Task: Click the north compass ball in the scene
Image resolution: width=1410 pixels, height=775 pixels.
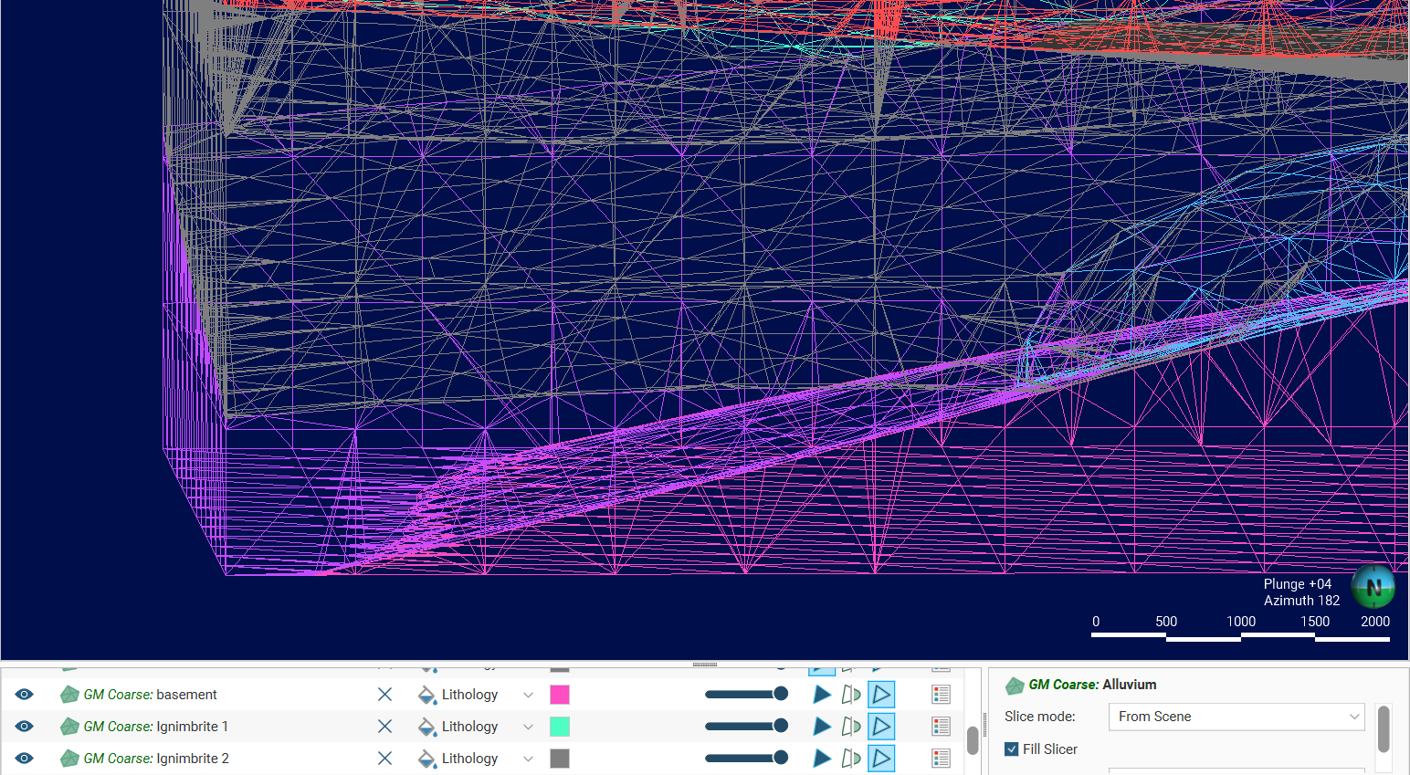Action: pyautogui.click(x=1373, y=587)
